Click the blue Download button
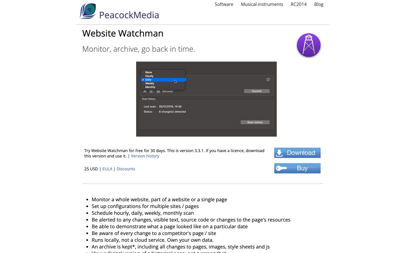Viewport: 405px width, 253px height. point(297,153)
